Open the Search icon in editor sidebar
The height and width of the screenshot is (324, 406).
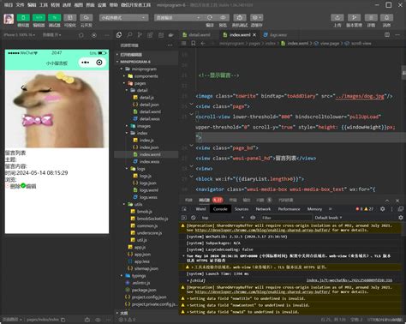[x=129, y=35]
